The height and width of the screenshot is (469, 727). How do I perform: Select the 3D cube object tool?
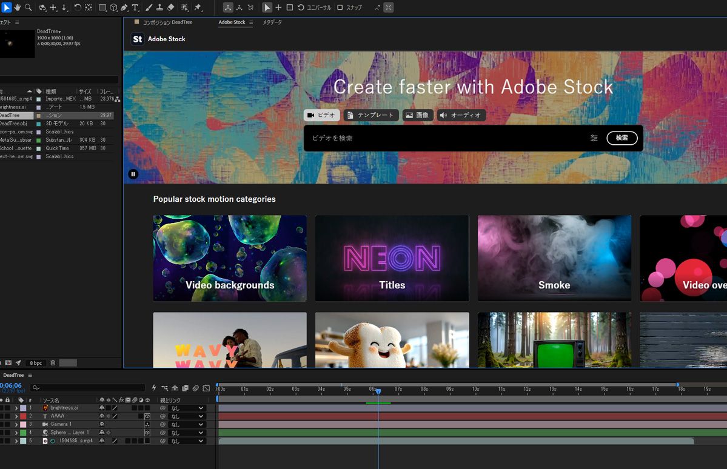pyautogui.click(x=113, y=7)
